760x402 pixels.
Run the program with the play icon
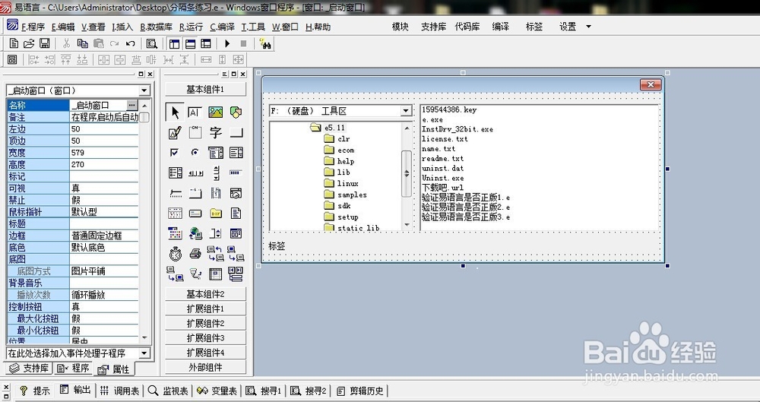point(226,43)
